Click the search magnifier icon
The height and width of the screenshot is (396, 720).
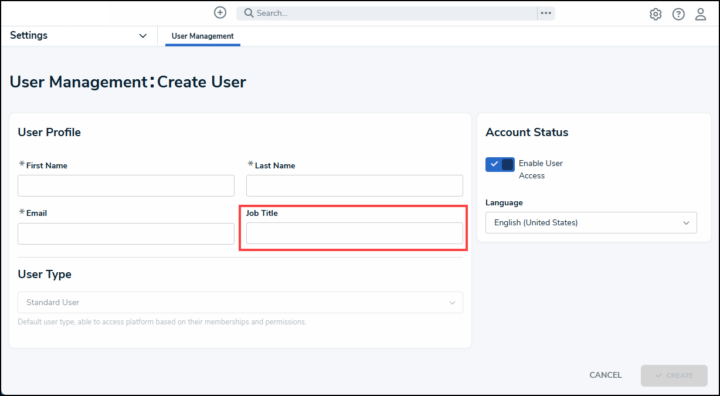point(249,13)
